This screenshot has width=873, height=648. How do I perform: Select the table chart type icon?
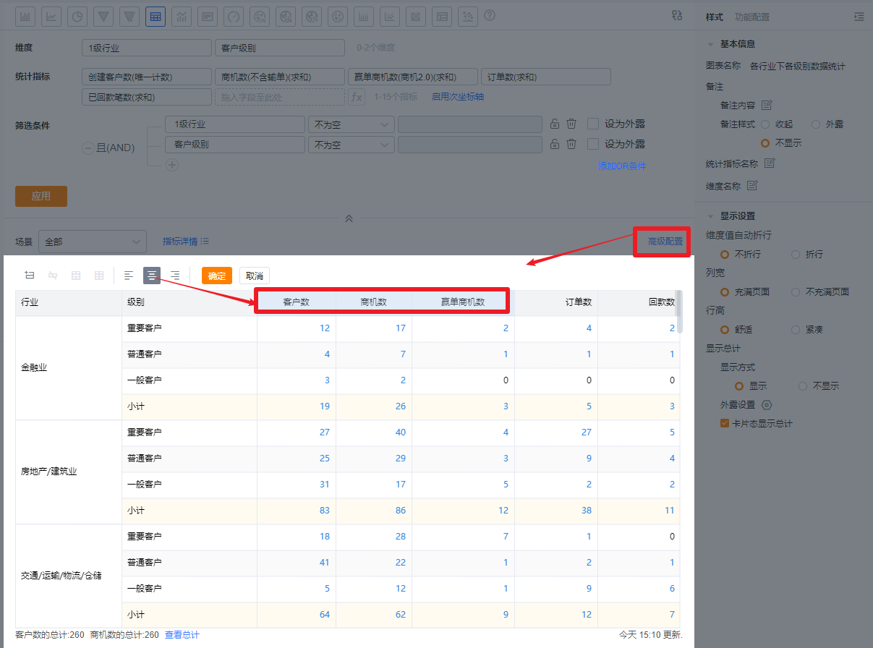pyautogui.click(x=156, y=17)
